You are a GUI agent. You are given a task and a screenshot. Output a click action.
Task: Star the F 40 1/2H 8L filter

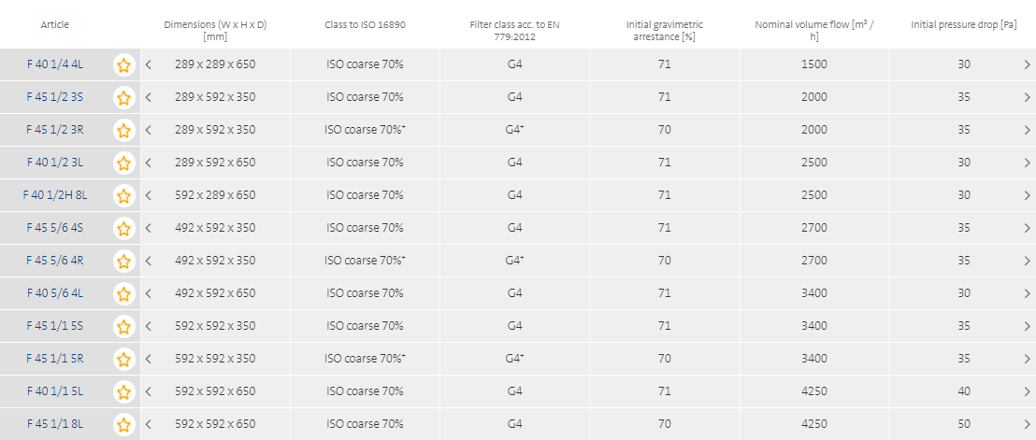pyautogui.click(x=123, y=195)
